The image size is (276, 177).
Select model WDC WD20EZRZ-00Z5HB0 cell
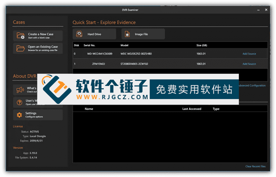(136, 54)
